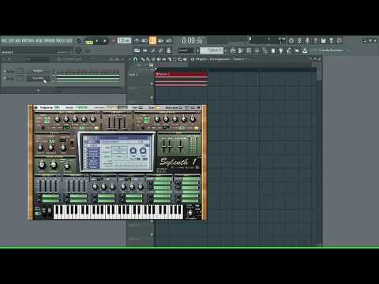Open the OPTIONS menu
The height and width of the screenshot is (284, 379).
(50, 41)
